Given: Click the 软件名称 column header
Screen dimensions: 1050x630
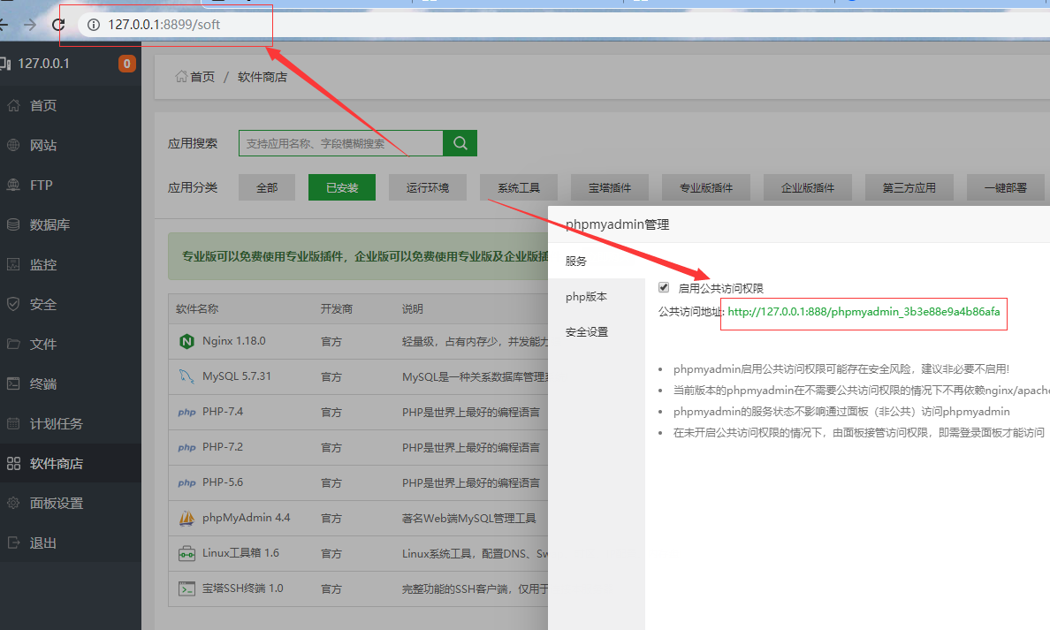Looking at the screenshot, I should [197, 308].
